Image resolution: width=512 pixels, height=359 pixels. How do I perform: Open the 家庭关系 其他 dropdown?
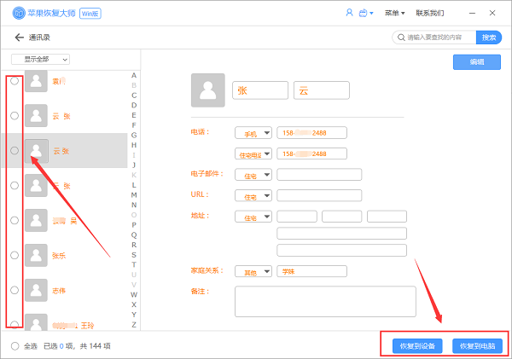point(253,271)
